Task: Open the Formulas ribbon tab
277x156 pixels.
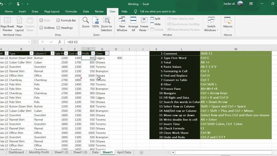Action: pos(71,12)
